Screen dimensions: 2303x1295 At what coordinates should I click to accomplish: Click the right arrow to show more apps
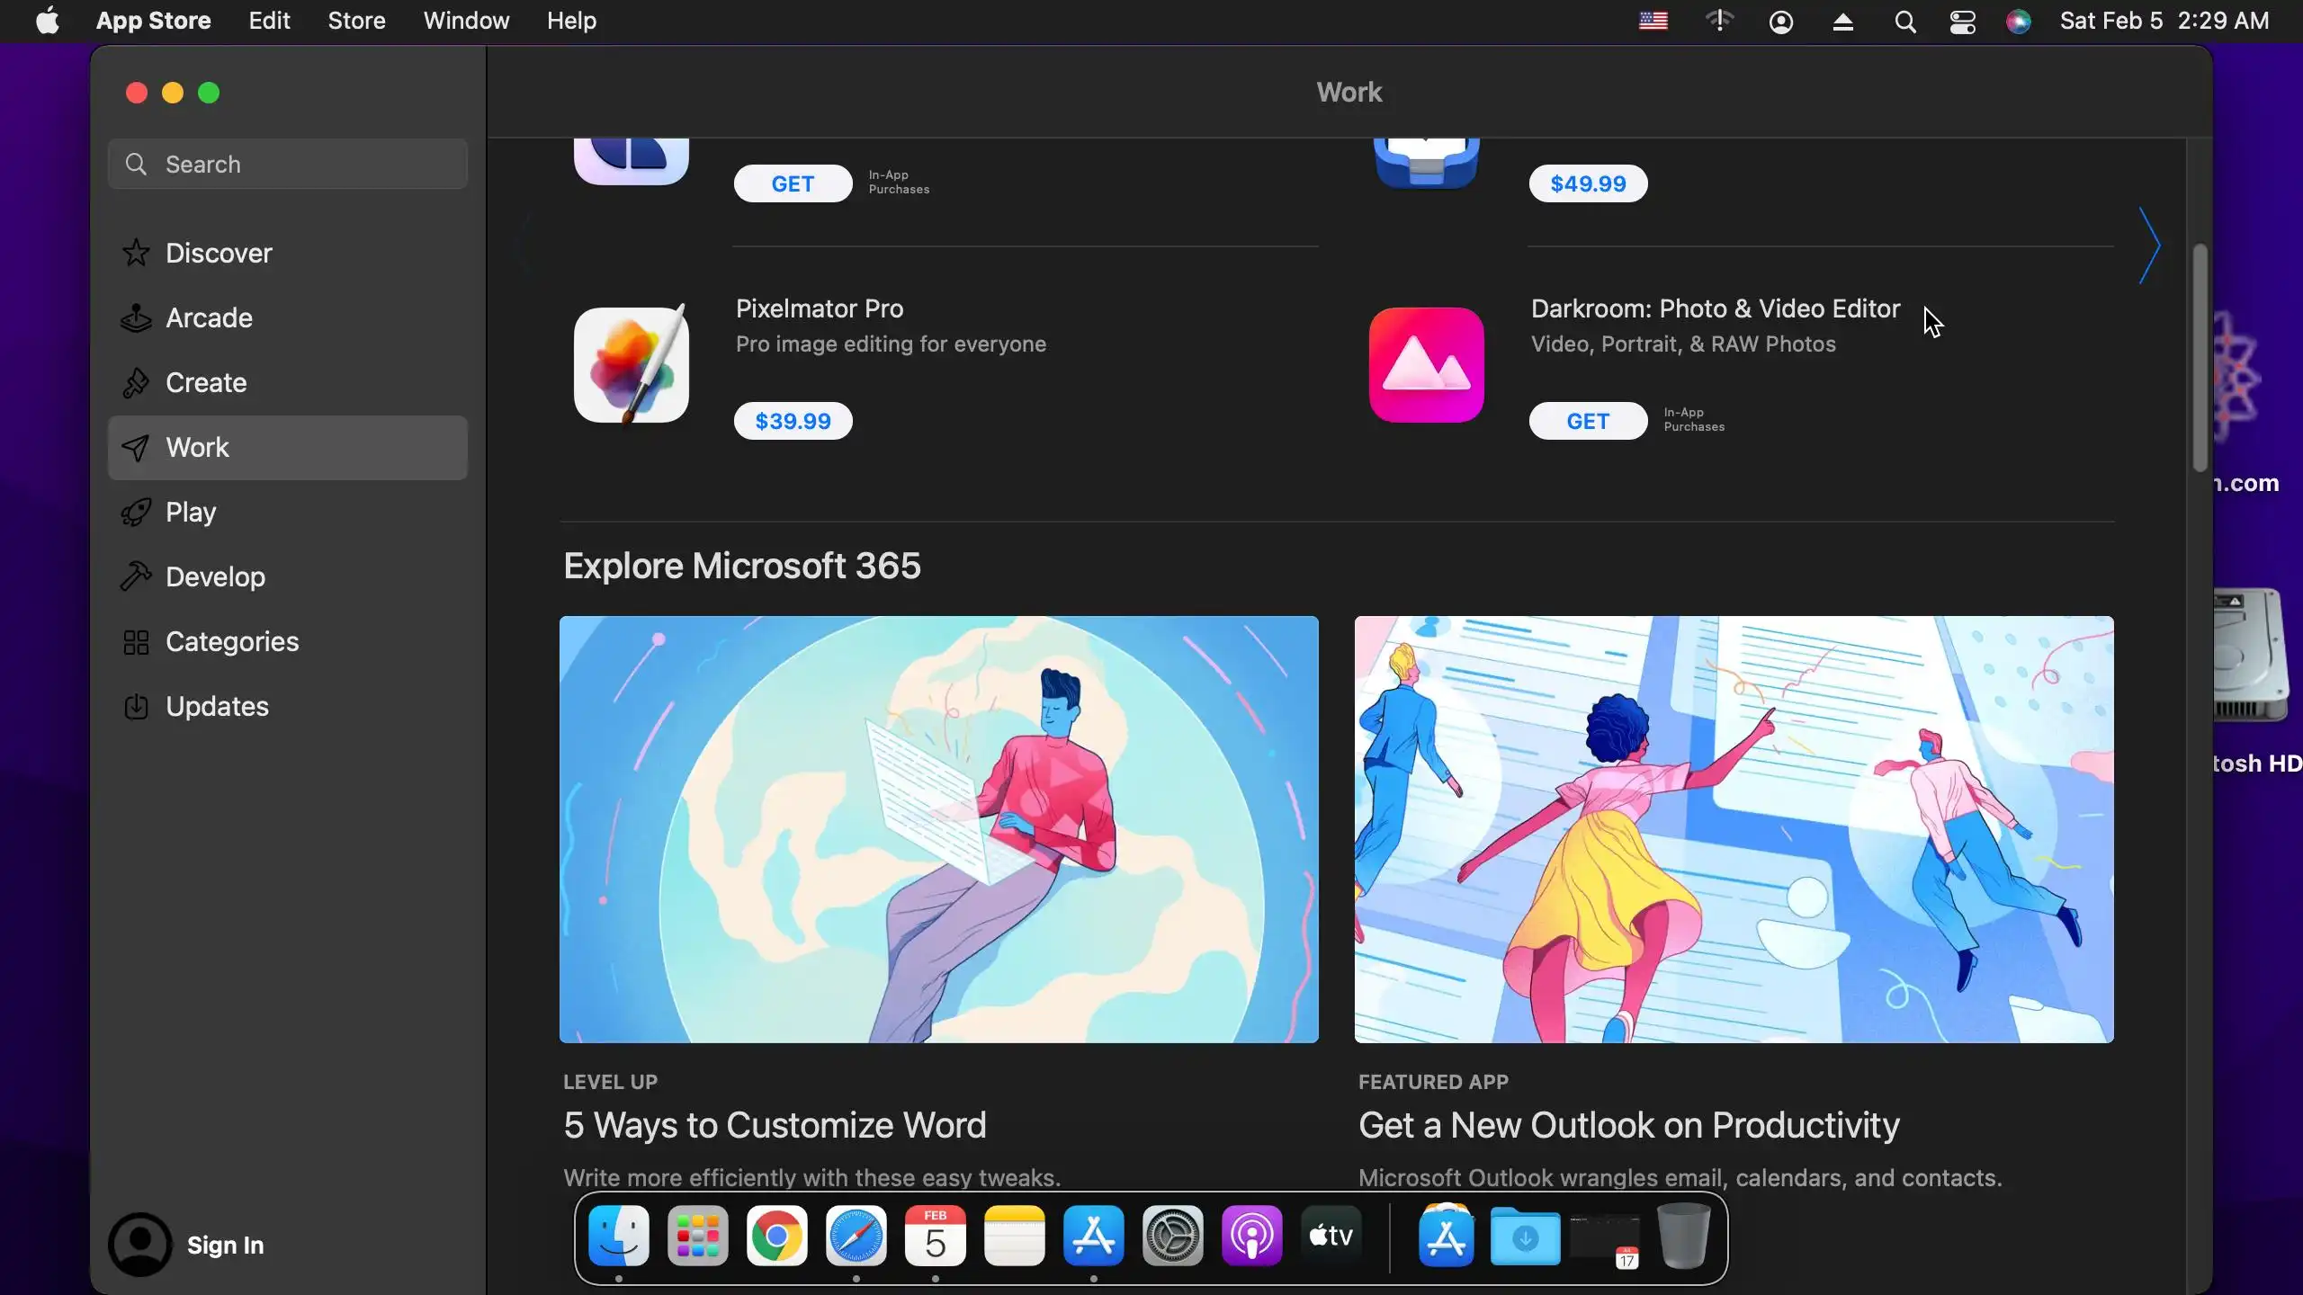coord(2149,246)
